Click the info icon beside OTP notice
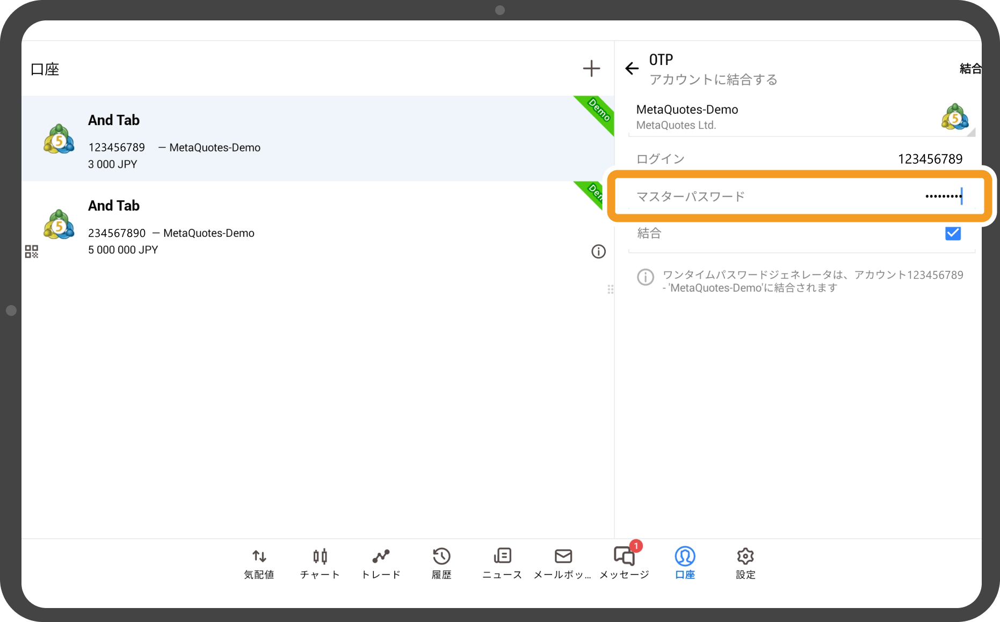 click(x=645, y=277)
